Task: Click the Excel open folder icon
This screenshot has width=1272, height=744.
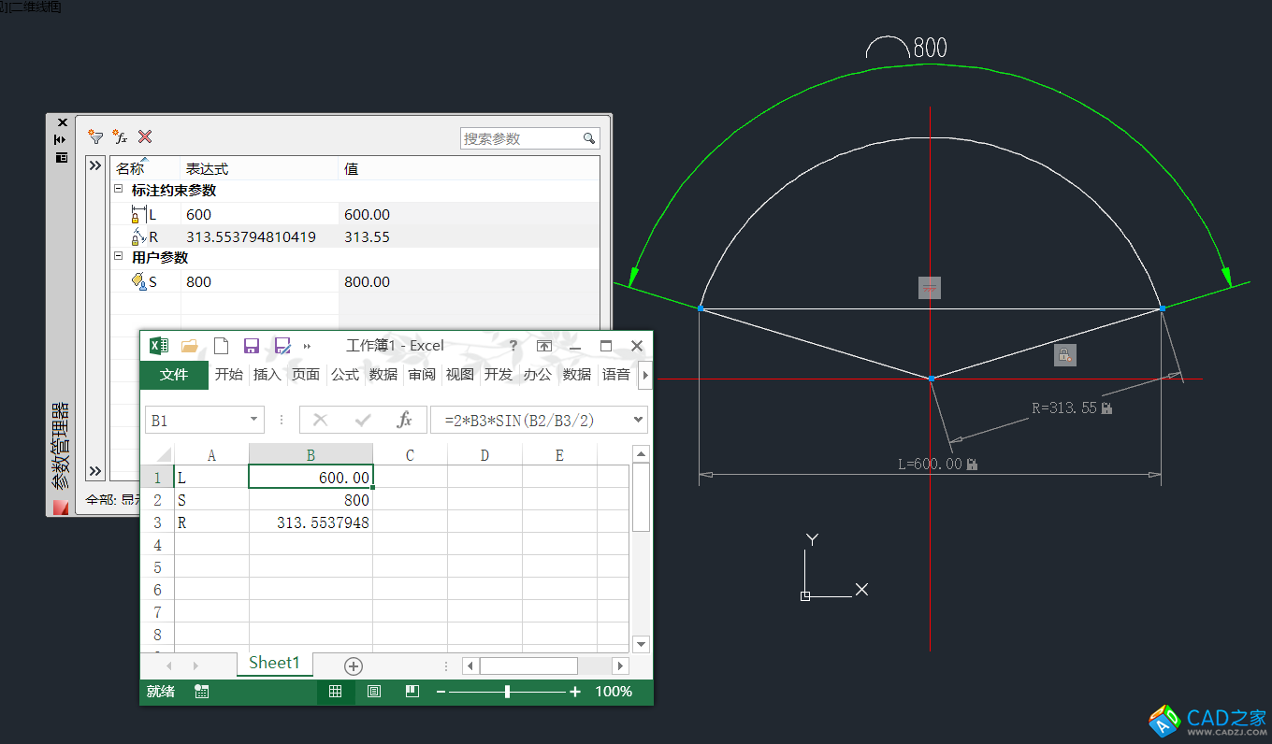Action: click(190, 346)
